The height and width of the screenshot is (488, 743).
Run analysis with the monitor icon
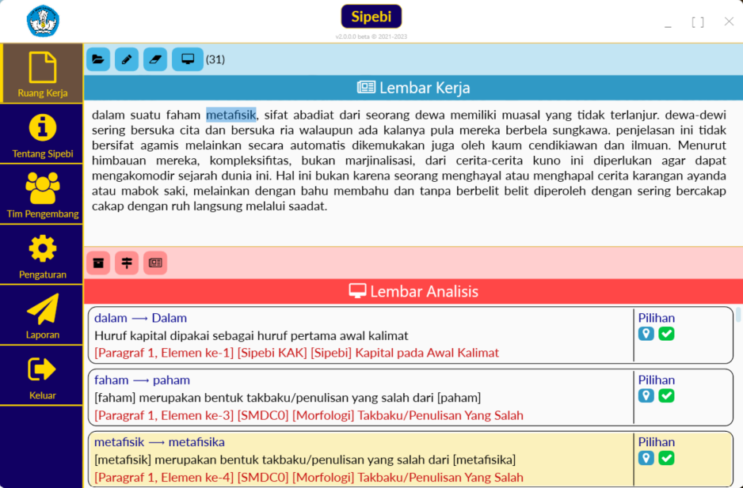(x=188, y=59)
